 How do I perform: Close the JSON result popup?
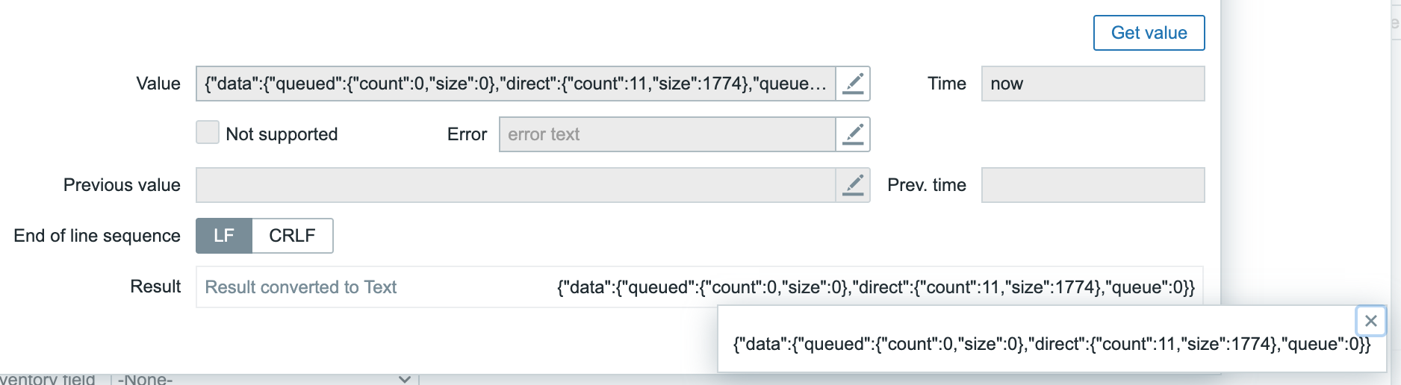click(1370, 321)
